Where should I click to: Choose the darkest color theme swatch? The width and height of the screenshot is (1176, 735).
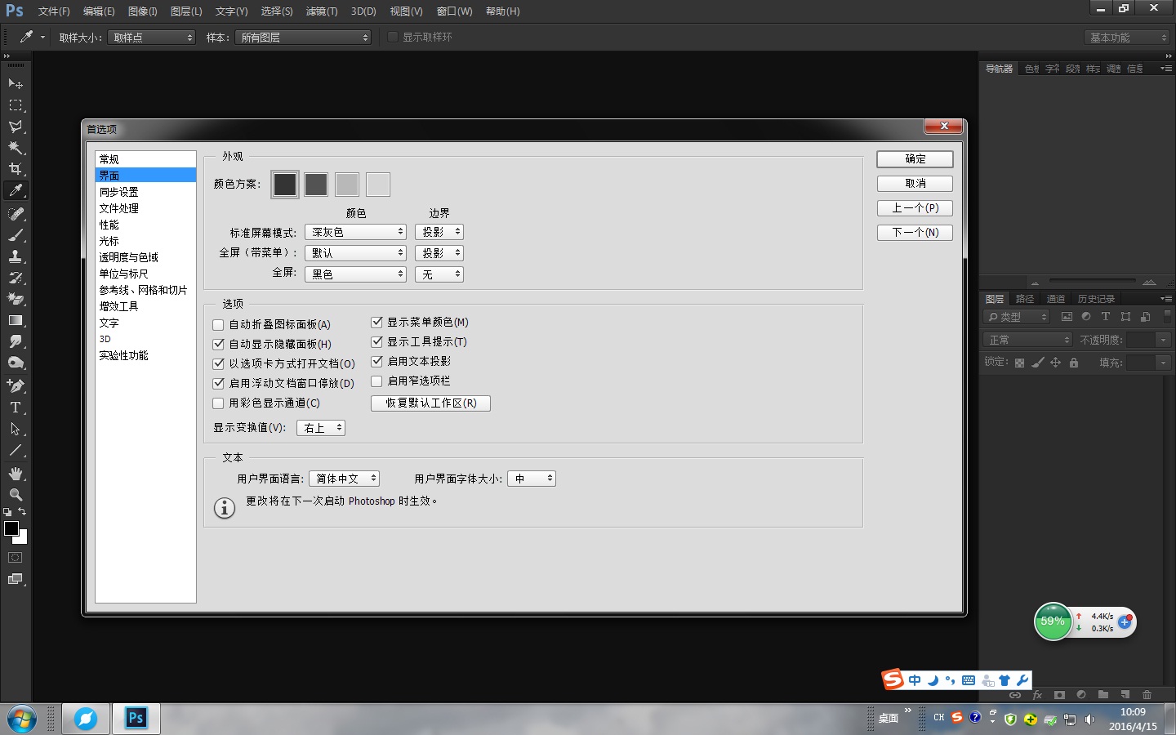coord(285,185)
